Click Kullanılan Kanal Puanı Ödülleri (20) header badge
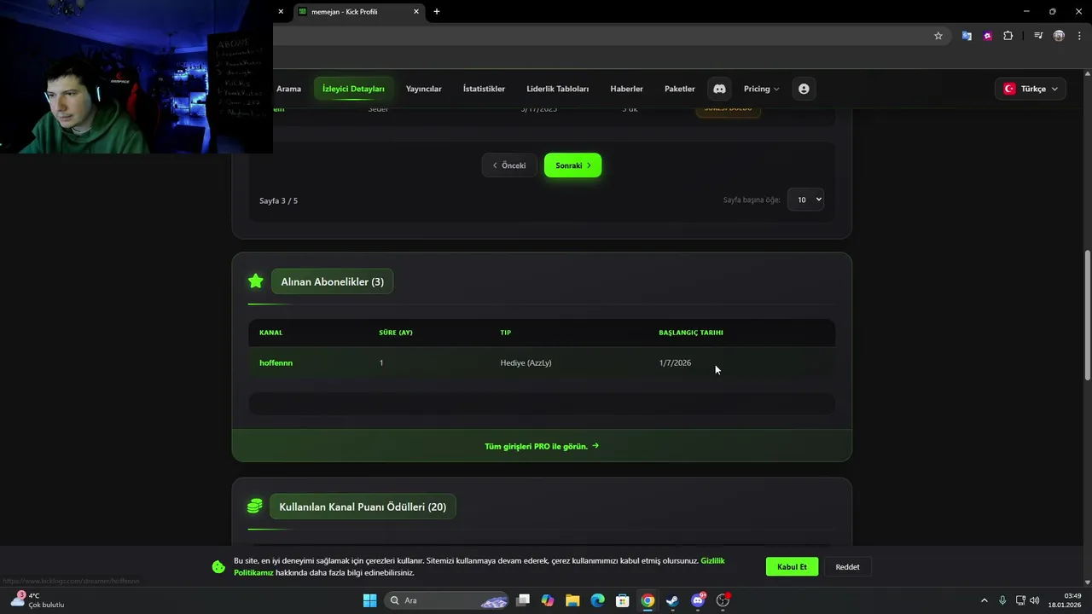Screen dimensions: 1092x614 click(363, 507)
